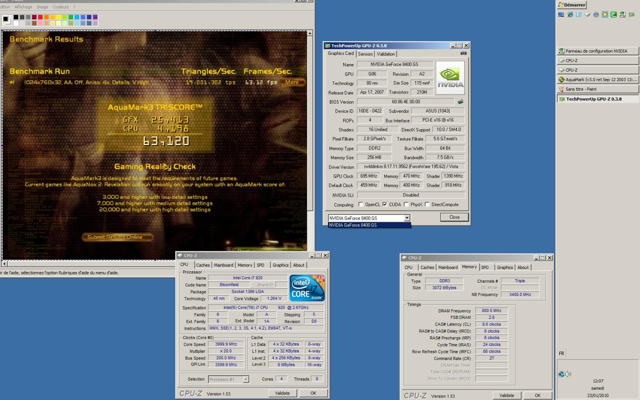Click Validate in the left CPU-Z window
The height and width of the screenshot is (400, 640).
click(282, 393)
